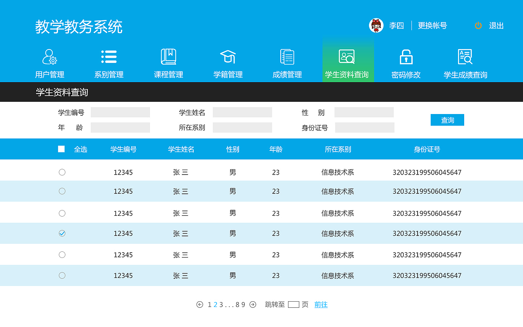Select the first student row's radio button

(62, 172)
